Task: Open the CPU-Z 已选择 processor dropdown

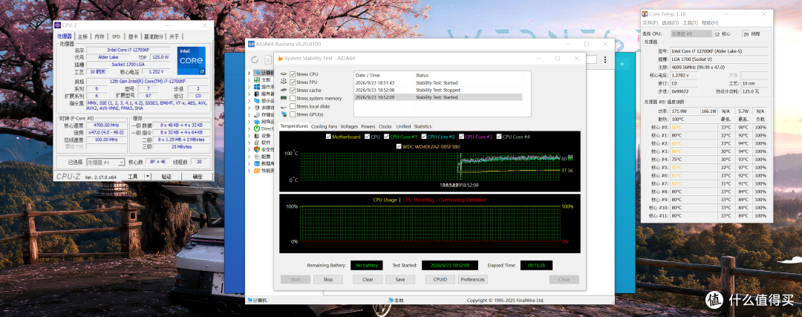Action: click(x=105, y=162)
